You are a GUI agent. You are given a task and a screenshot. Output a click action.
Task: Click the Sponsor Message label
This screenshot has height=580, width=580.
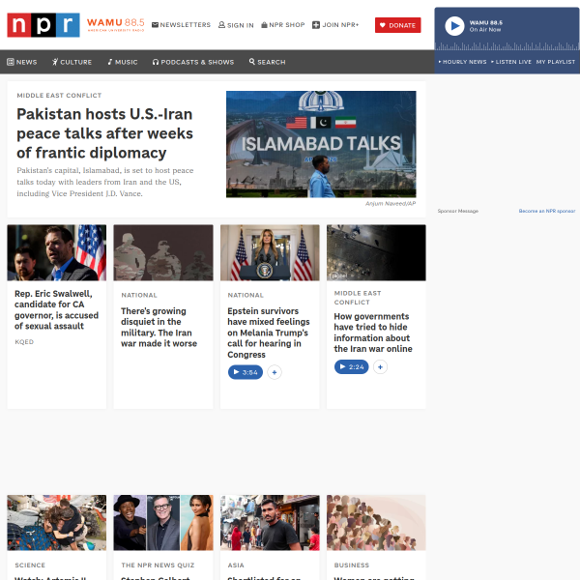tap(458, 211)
